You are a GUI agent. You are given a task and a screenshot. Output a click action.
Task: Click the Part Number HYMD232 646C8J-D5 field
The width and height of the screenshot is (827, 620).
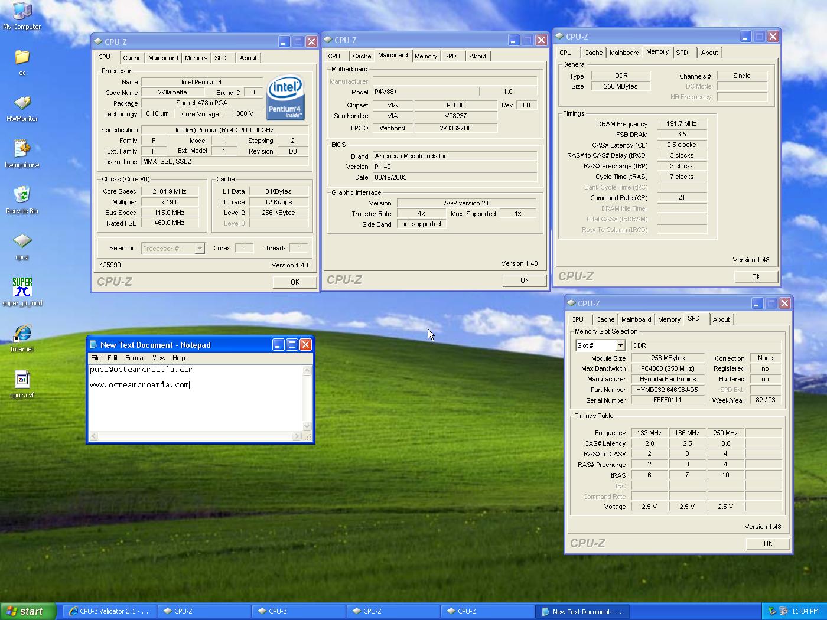(668, 390)
